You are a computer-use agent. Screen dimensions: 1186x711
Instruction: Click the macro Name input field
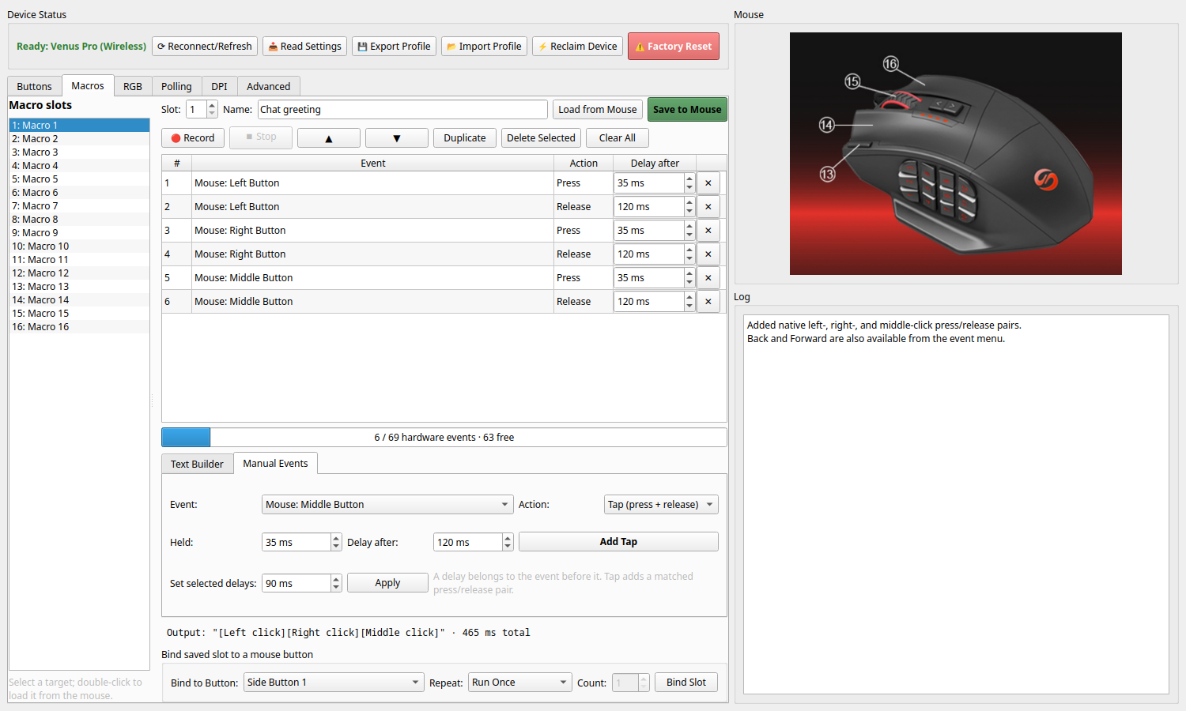pos(402,109)
